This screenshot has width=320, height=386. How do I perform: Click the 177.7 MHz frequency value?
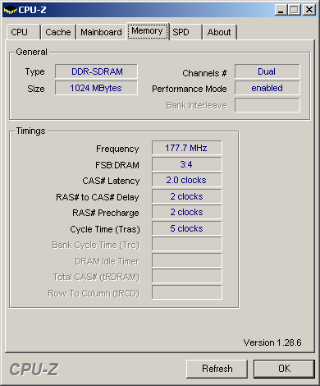click(x=187, y=148)
